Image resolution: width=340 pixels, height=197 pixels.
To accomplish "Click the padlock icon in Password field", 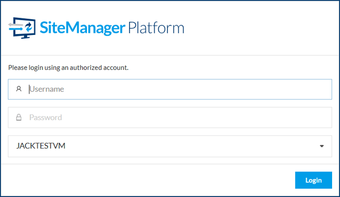I will (19, 117).
